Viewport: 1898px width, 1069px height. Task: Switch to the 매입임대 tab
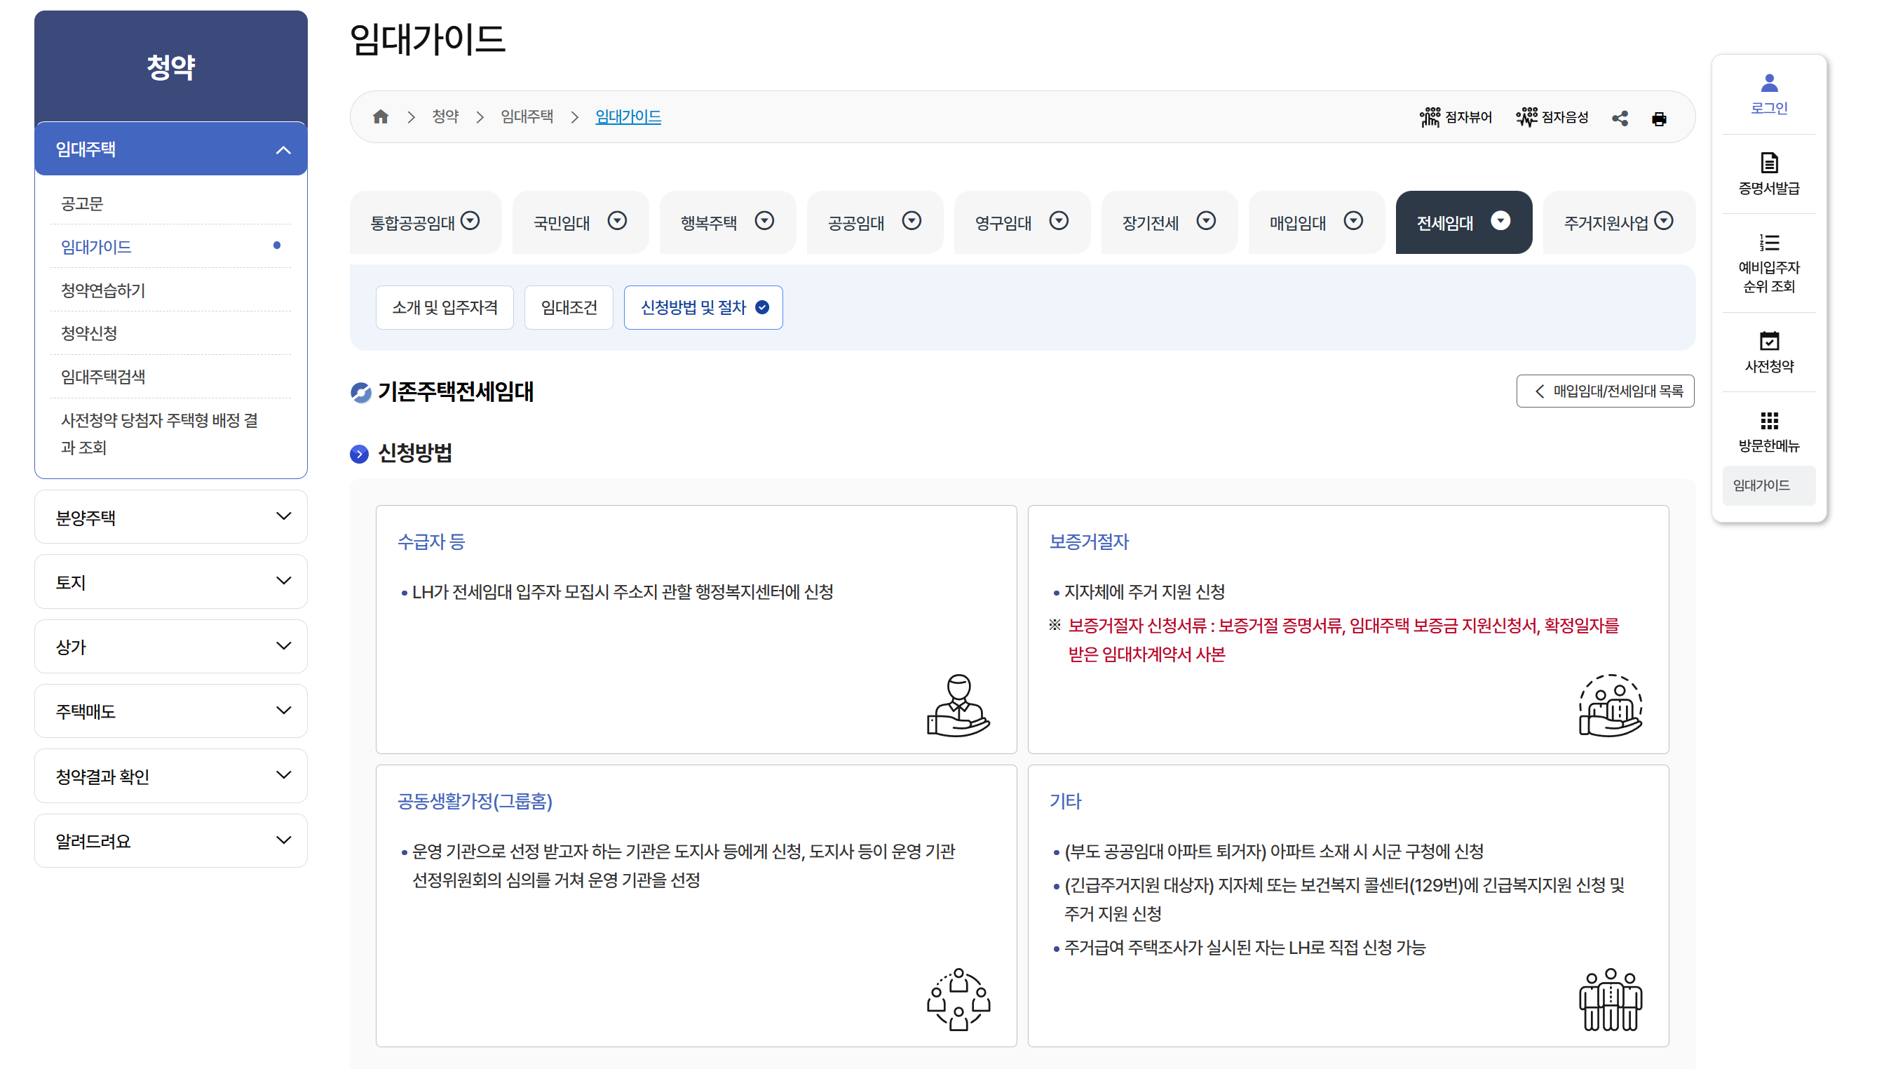[x=1317, y=222]
